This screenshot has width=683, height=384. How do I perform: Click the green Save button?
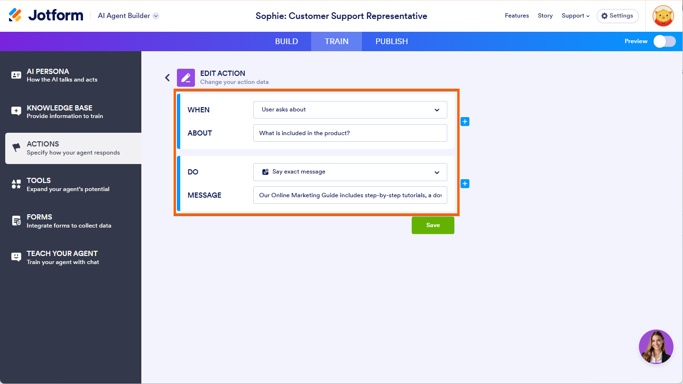[x=433, y=225]
